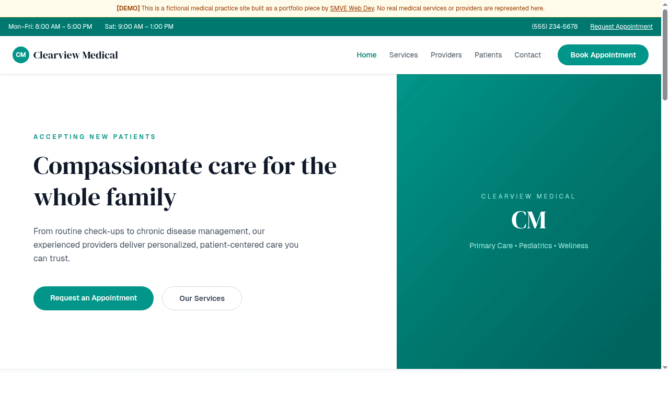Image resolution: width=669 pixels, height=418 pixels.
Task: Click the demo disclaimer banner
Action: [x=331, y=8]
